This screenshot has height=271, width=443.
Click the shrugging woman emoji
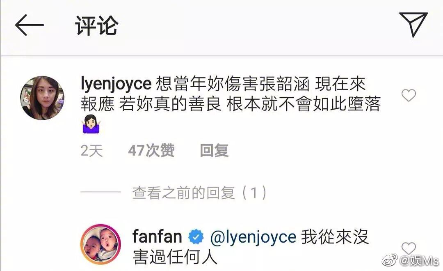point(91,124)
